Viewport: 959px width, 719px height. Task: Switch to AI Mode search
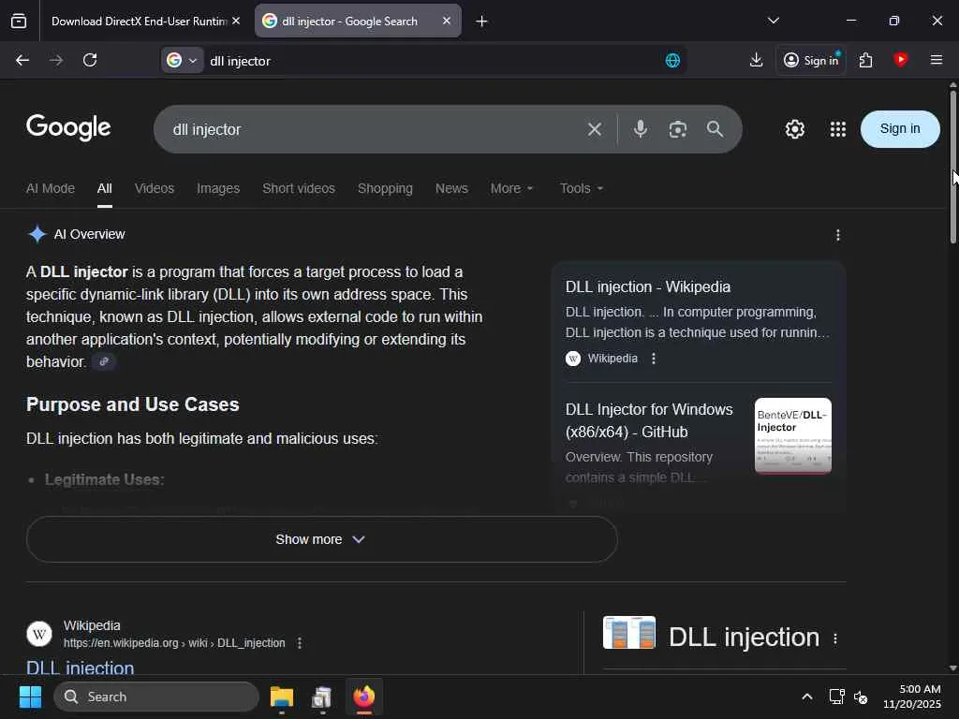point(51,188)
